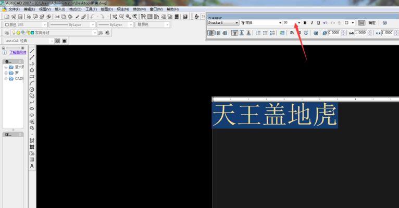Click the highlighted text 天王盖地虎
The width and height of the screenshot is (399, 208).
275,115
